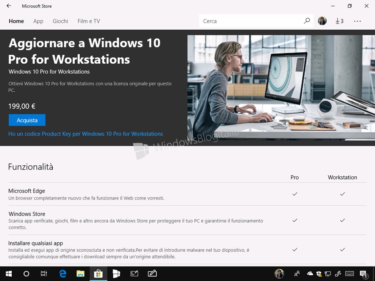Click the Windows 10 Pro for Workstations subtitle

(49, 72)
